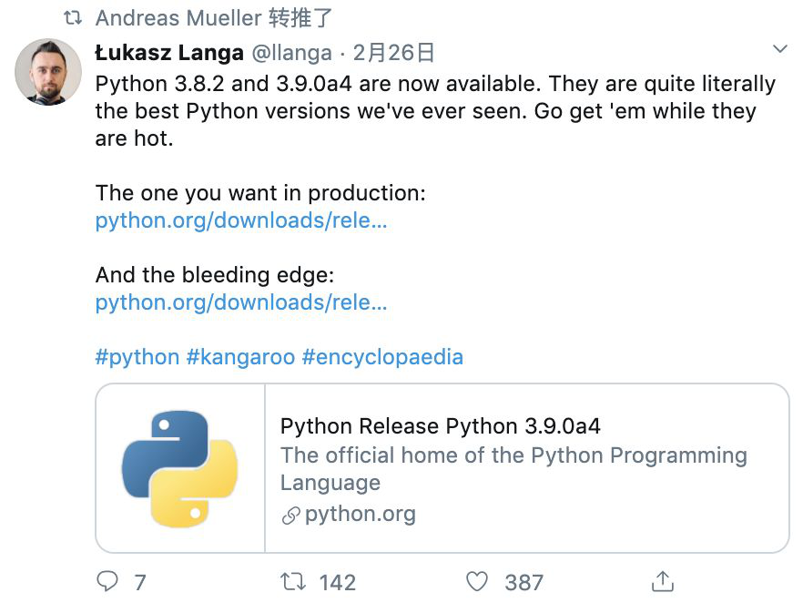Reply to Łukasz Langa's tweet
803x603 pixels.
pyautogui.click(x=109, y=581)
